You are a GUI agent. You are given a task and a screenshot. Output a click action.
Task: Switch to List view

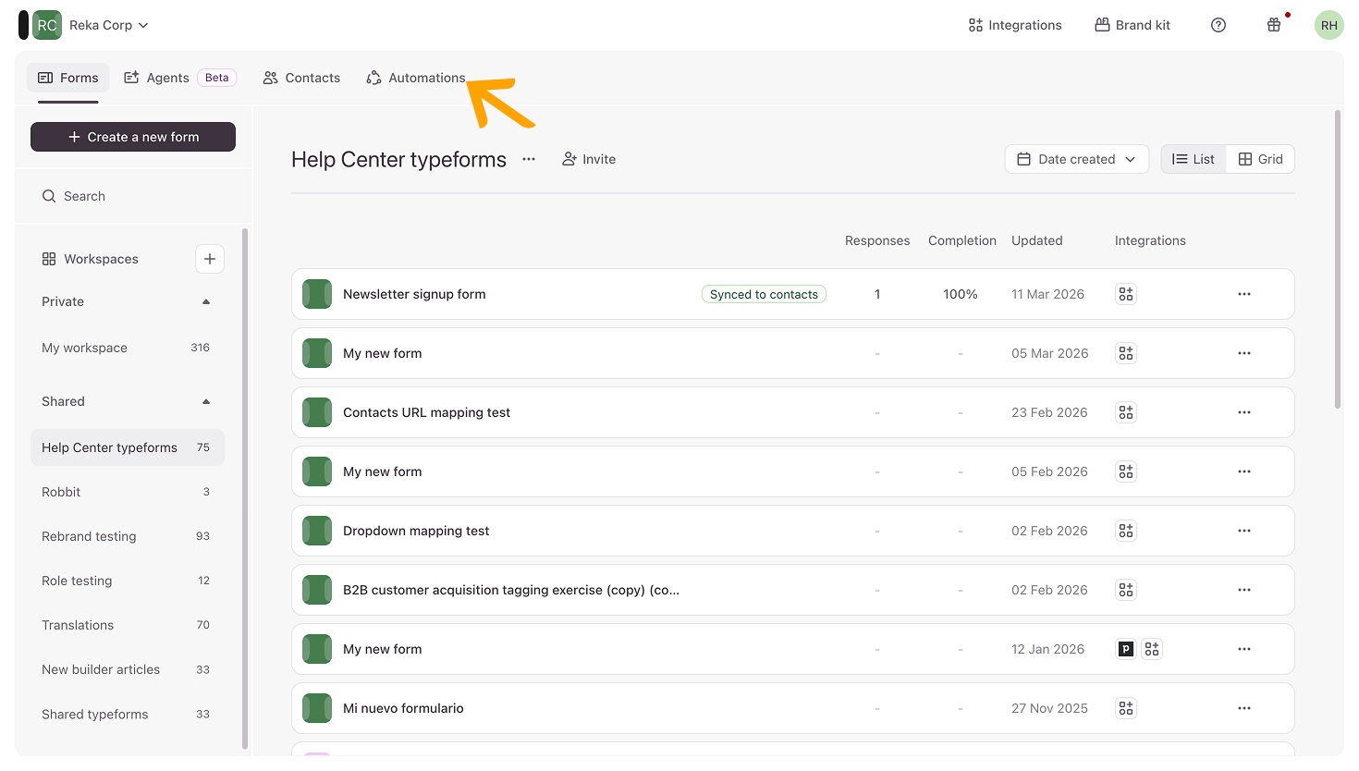pos(1194,159)
